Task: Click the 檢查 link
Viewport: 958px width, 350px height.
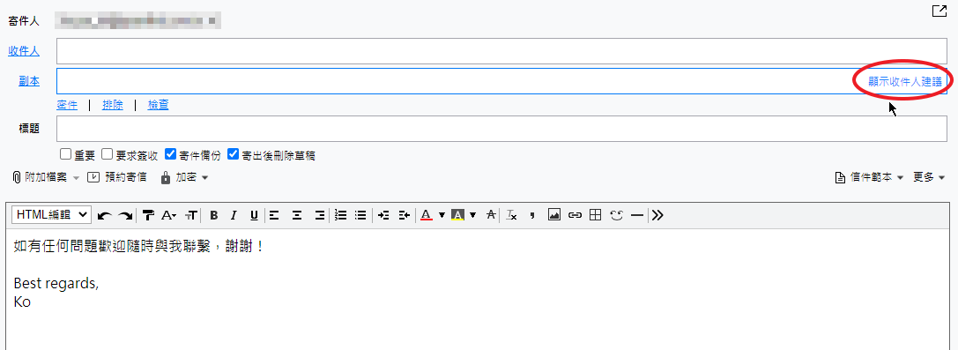Action: coord(159,105)
